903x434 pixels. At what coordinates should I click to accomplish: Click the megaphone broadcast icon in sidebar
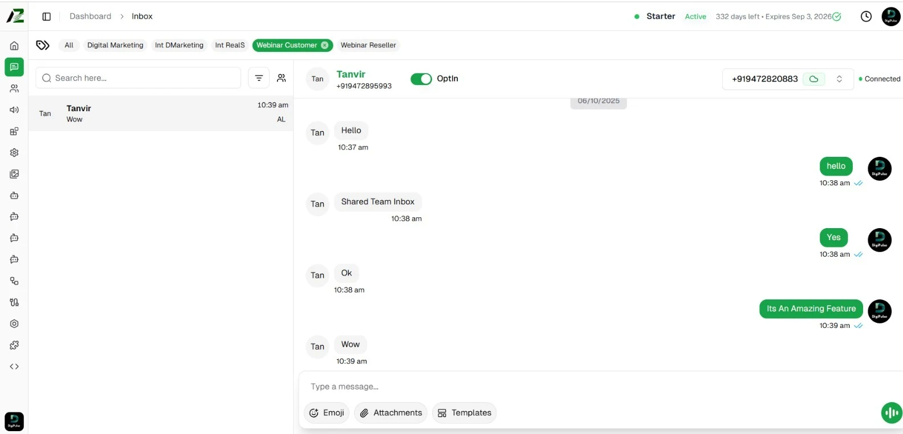14,110
